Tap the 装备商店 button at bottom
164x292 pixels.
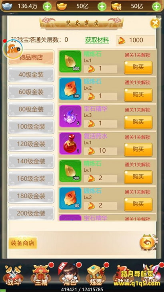[23, 243]
